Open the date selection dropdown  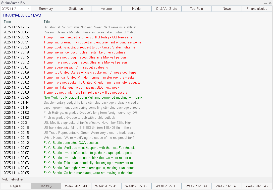(x=16, y=9)
